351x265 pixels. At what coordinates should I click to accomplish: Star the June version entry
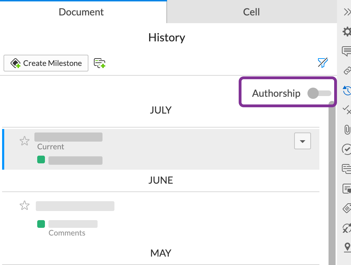coord(25,205)
